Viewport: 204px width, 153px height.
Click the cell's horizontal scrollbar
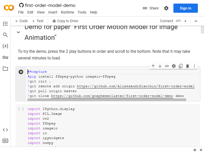pos(107,100)
